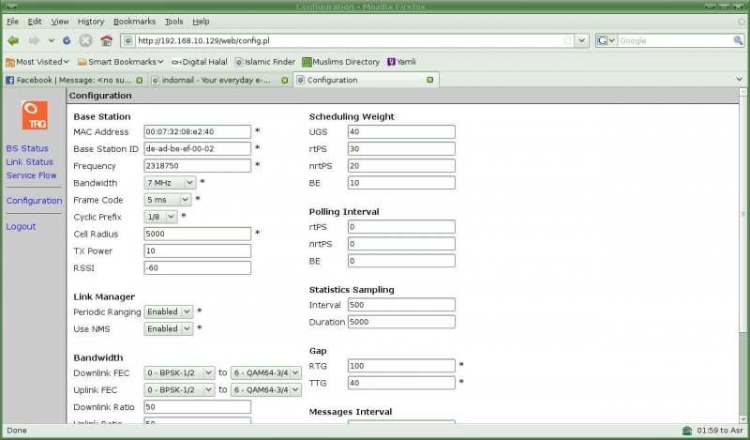Screen dimensions: 750x440
Task: Close the Configuration tab with its close icon
Action: coord(430,80)
